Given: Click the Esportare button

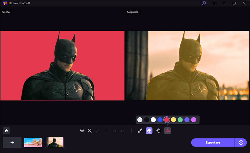Looking at the screenshot, I should click(x=213, y=142).
